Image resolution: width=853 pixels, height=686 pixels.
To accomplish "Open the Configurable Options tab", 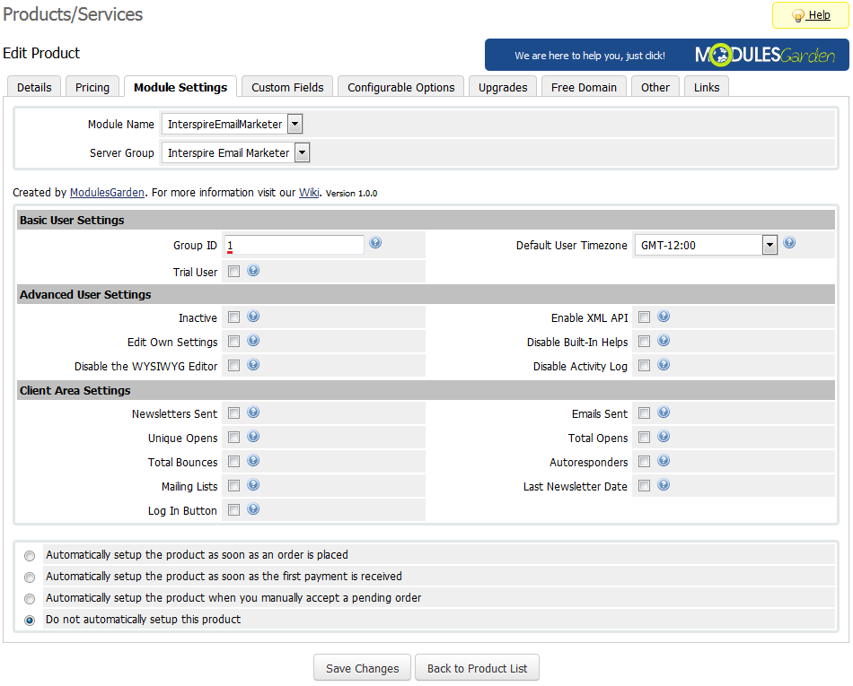I will click(401, 87).
